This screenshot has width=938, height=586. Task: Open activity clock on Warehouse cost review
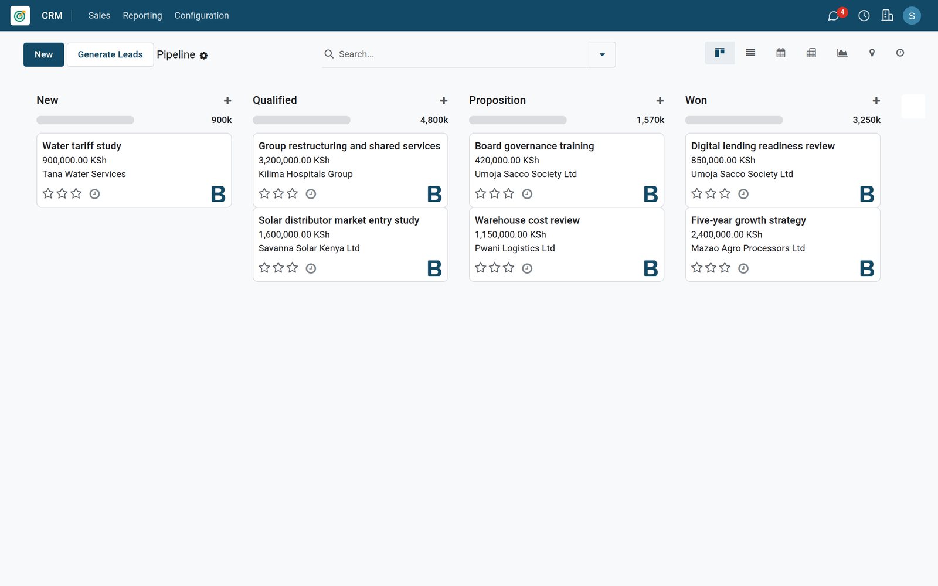click(527, 268)
